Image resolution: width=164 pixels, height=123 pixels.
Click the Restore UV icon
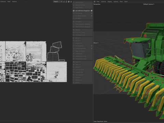[74, 80]
